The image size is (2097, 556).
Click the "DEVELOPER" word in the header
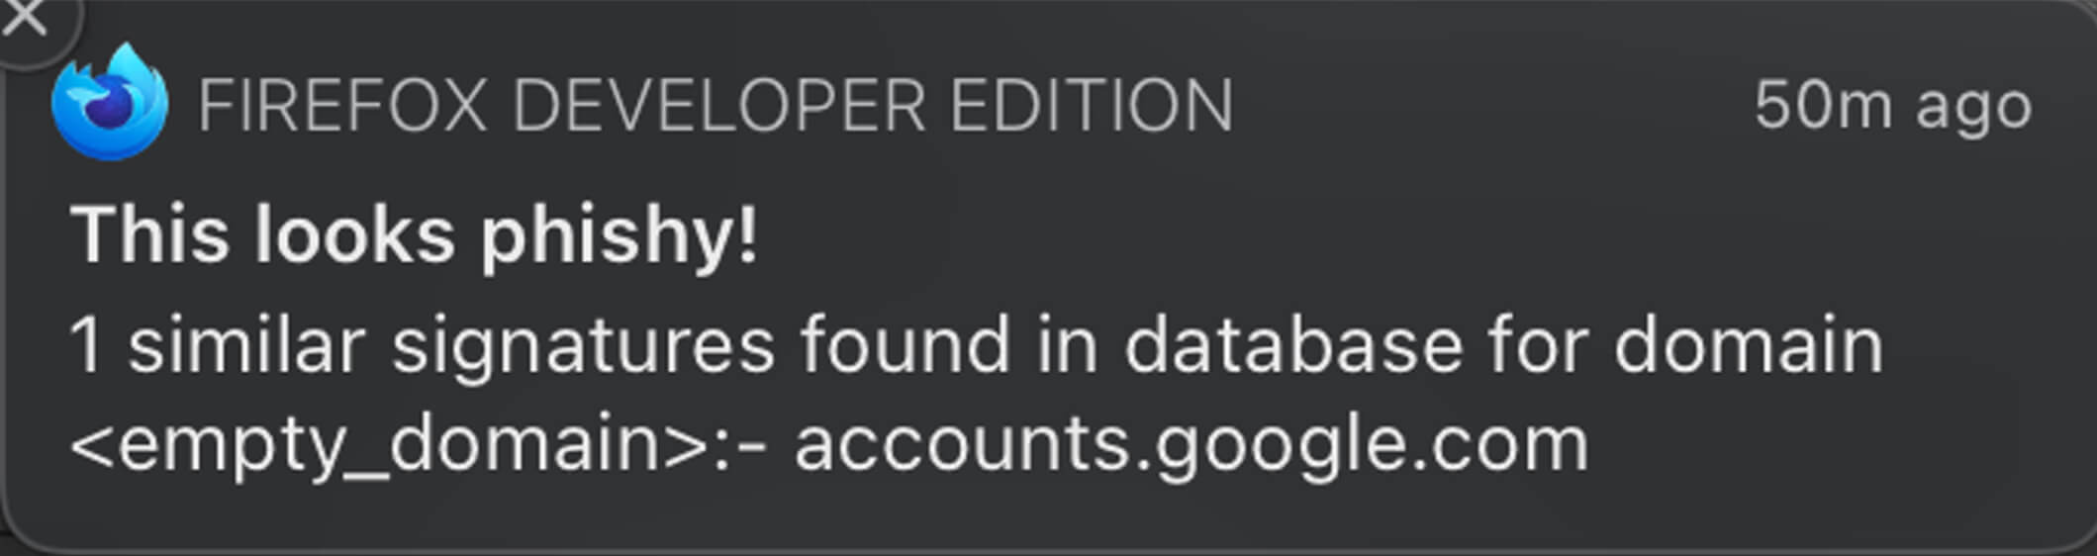(718, 105)
